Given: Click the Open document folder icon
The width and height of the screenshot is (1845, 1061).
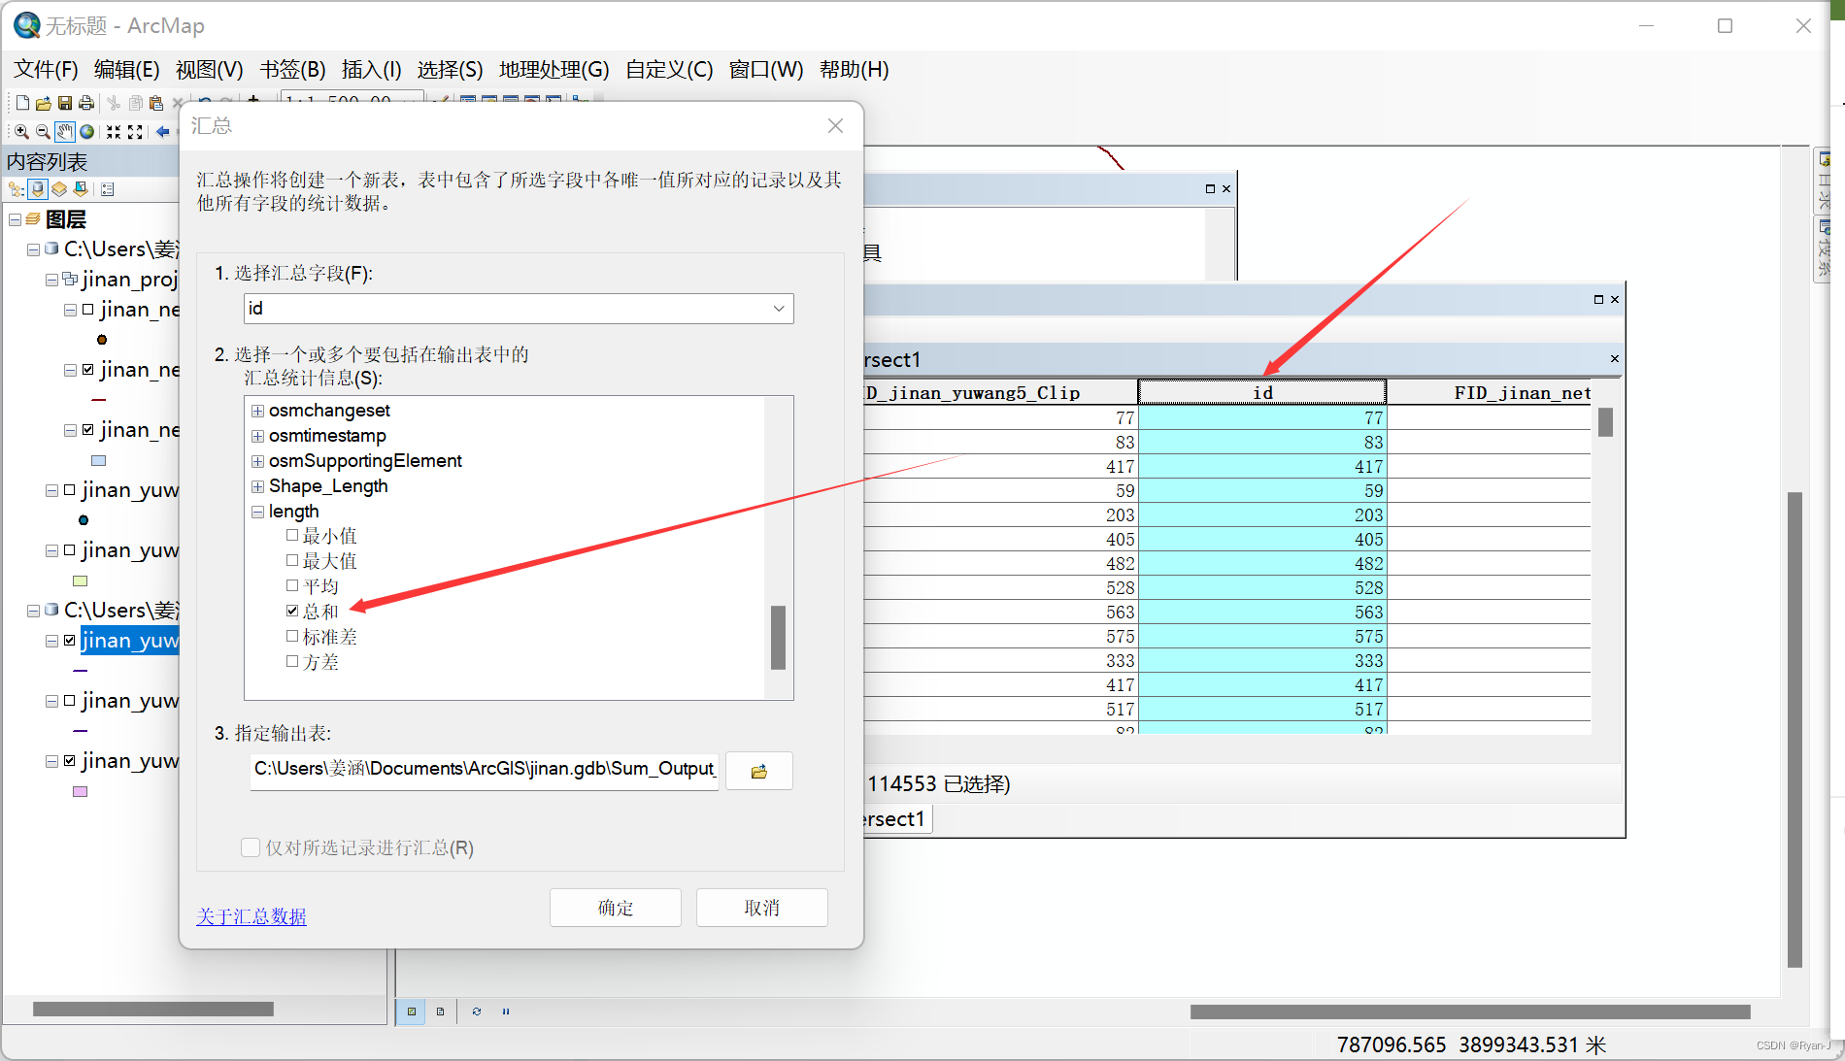Looking at the screenshot, I should pyautogui.click(x=44, y=102).
